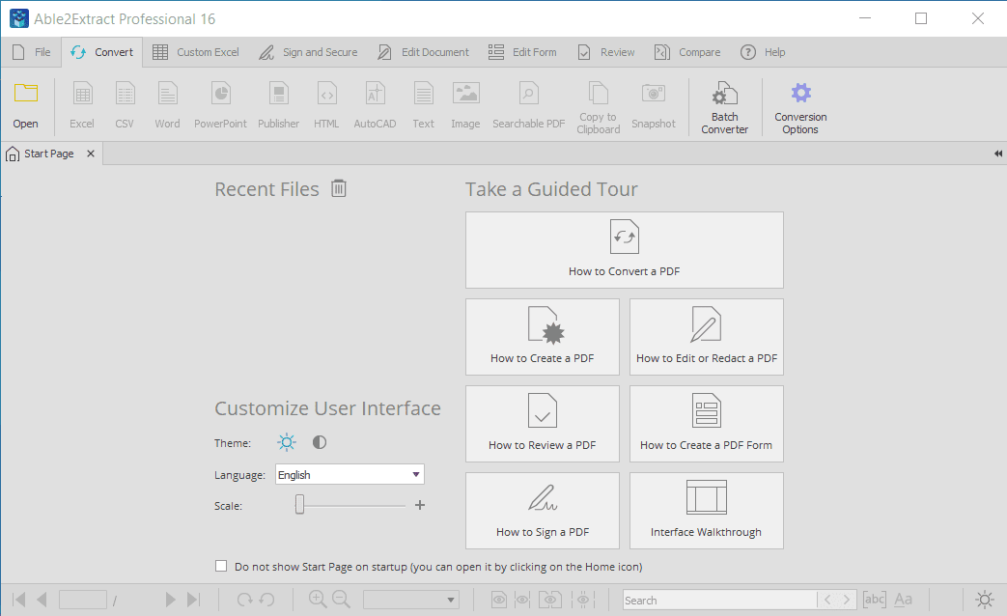Go to next search result arrow
This screenshot has width=1007, height=616.
(847, 600)
